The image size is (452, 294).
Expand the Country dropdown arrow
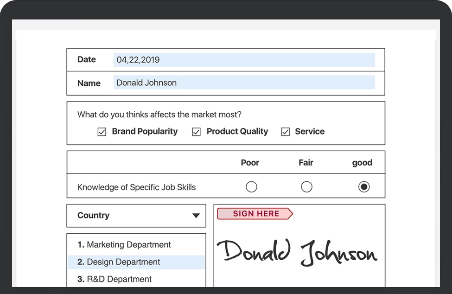click(x=196, y=216)
